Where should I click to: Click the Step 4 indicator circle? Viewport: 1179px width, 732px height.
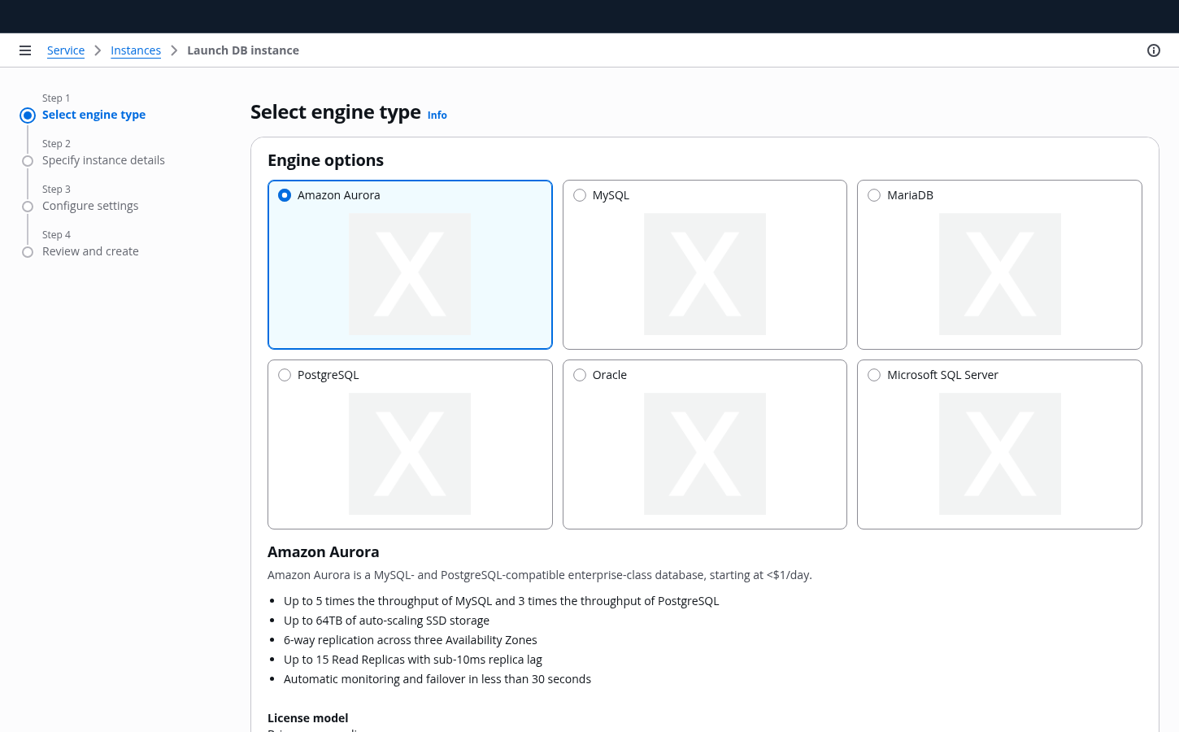pyautogui.click(x=28, y=252)
